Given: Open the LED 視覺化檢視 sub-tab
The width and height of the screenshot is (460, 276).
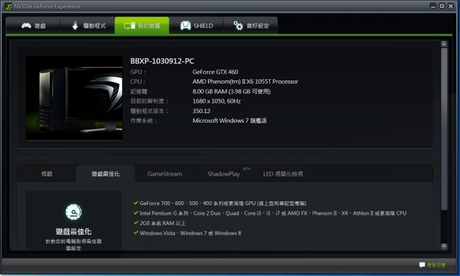Looking at the screenshot, I should [283, 174].
